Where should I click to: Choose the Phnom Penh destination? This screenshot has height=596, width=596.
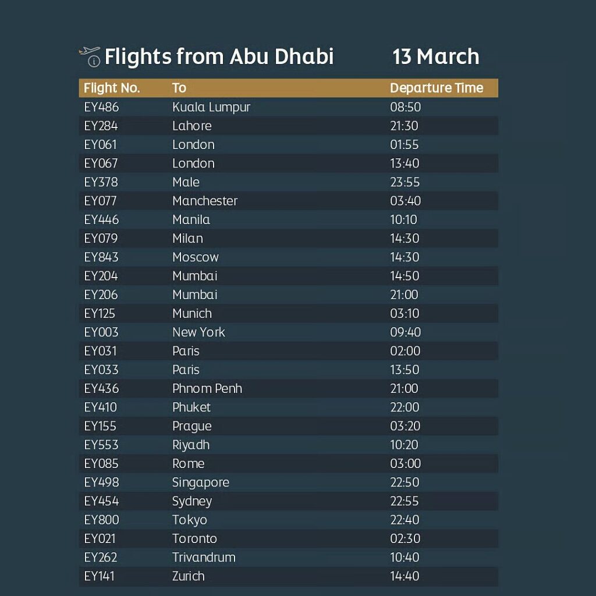click(x=207, y=388)
